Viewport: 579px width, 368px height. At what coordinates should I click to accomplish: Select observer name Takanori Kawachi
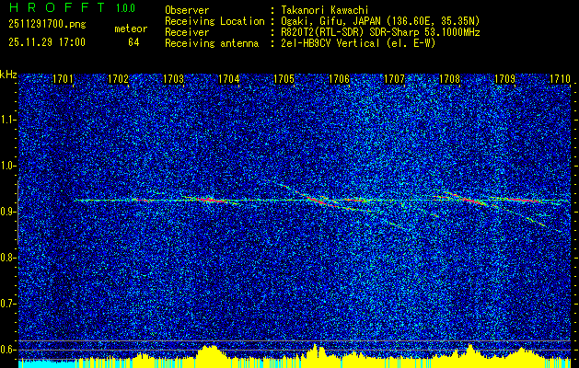pyautogui.click(x=325, y=10)
